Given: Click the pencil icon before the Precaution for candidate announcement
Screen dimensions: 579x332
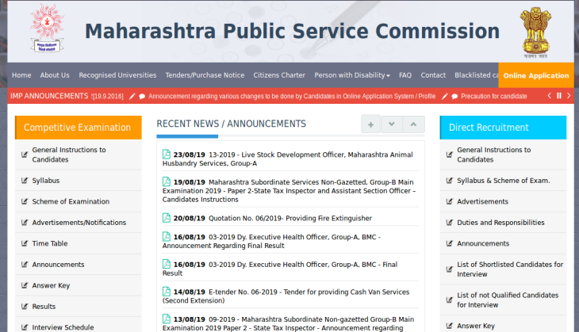Looking at the screenshot, I should point(445,97).
